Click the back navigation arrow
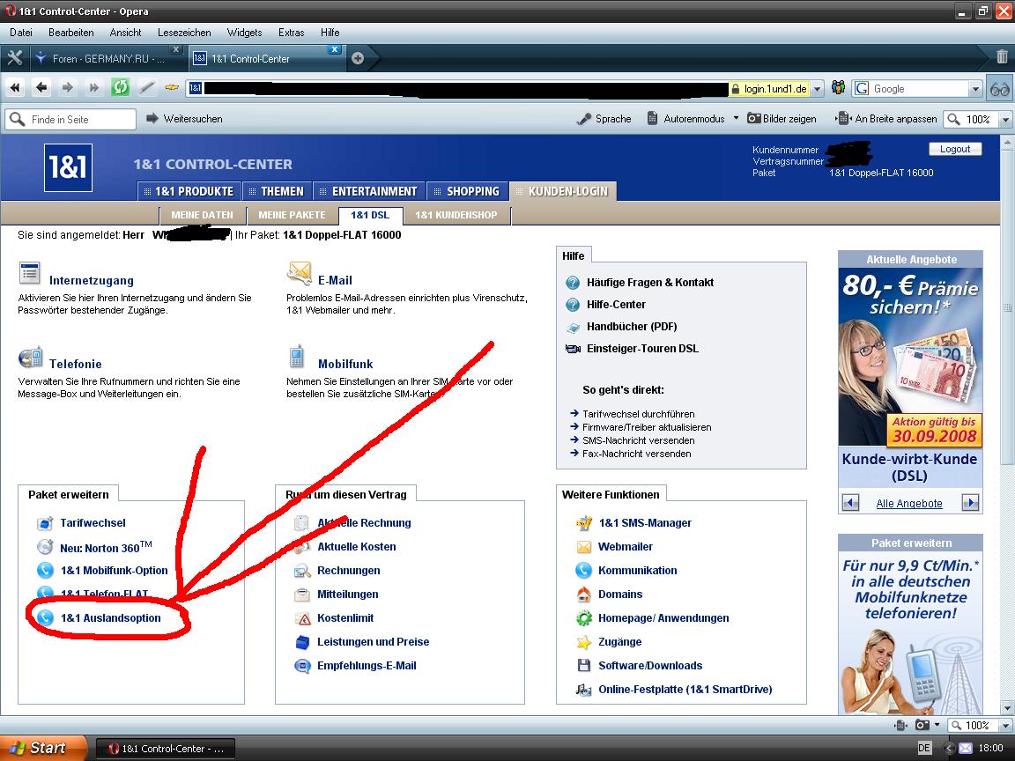The width and height of the screenshot is (1015, 761). 41,88
